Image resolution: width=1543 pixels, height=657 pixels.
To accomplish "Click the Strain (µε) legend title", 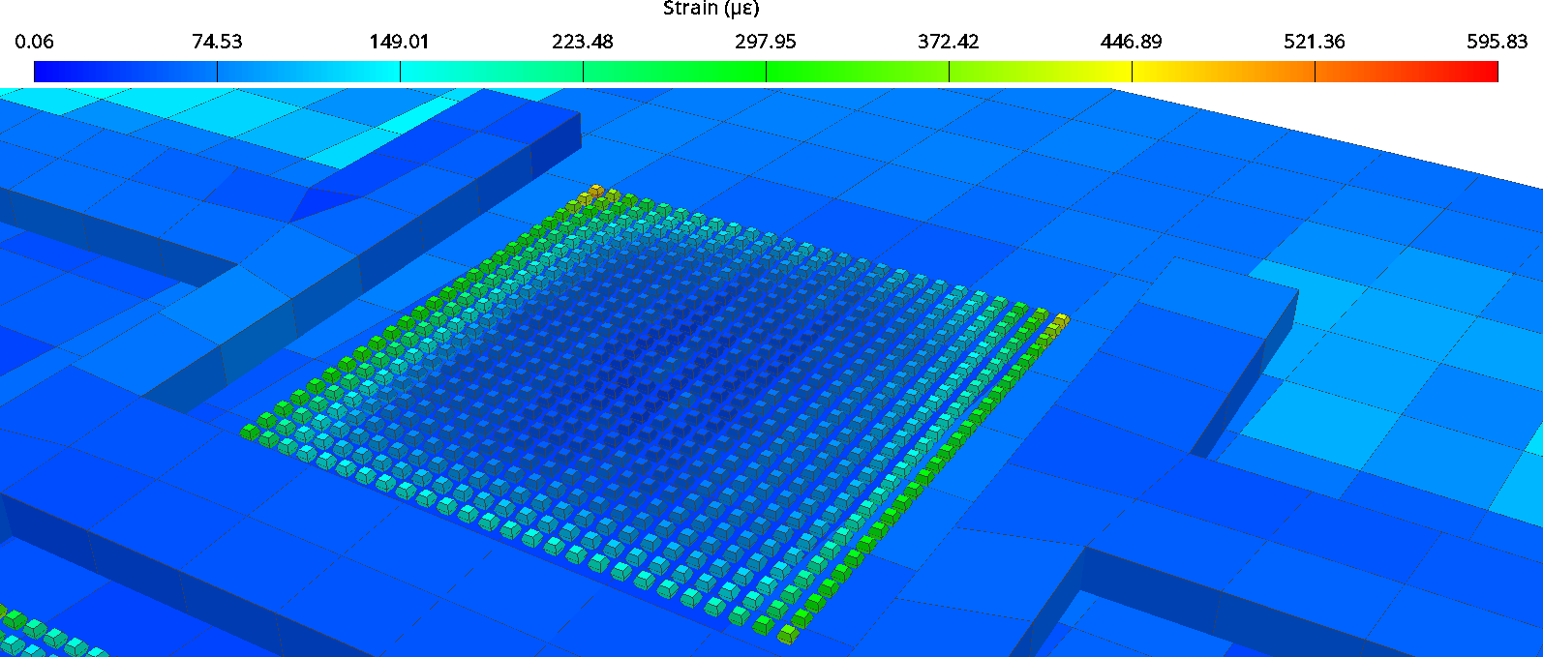I will pyautogui.click(x=711, y=9).
